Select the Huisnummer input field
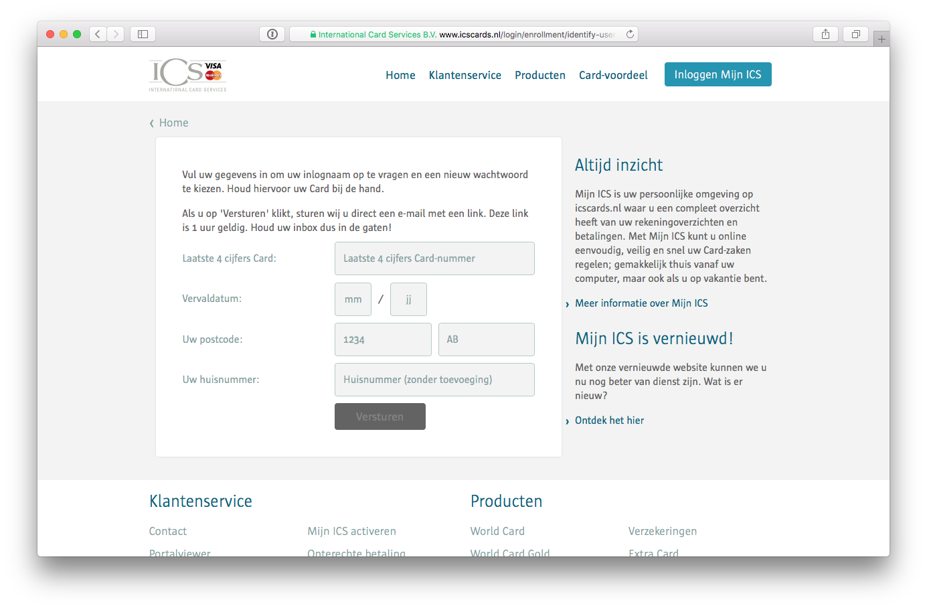927x610 pixels. 434,380
